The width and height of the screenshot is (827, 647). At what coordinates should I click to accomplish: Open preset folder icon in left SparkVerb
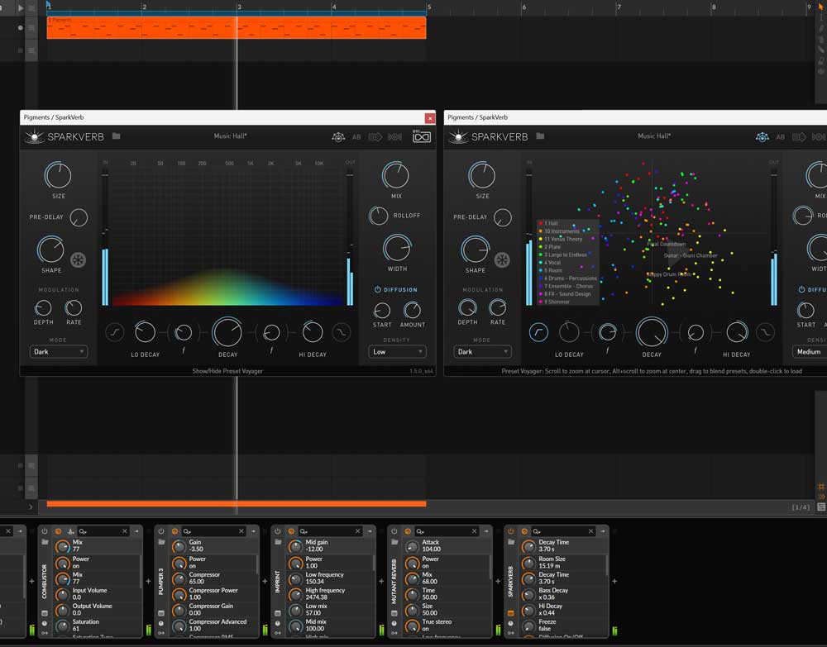(117, 136)
